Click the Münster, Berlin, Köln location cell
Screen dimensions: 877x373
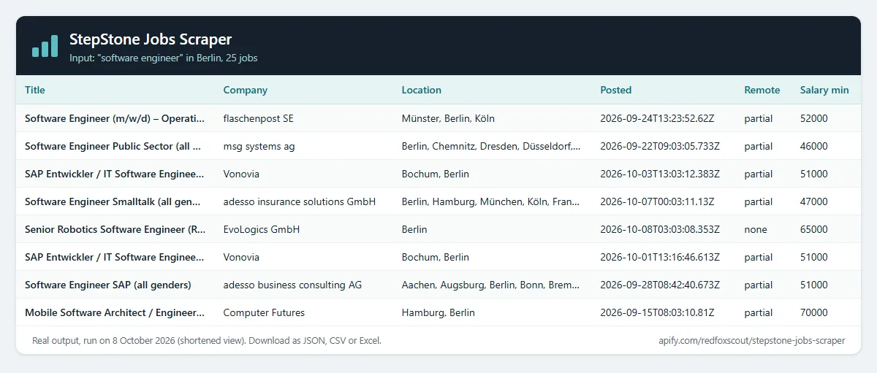click(449, 118)
